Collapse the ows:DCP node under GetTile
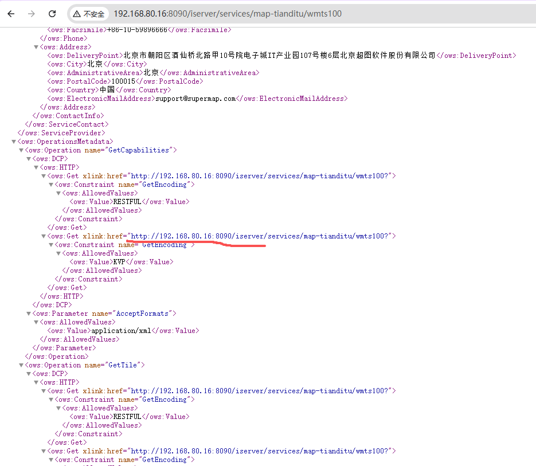 click(x=29, y=374)
